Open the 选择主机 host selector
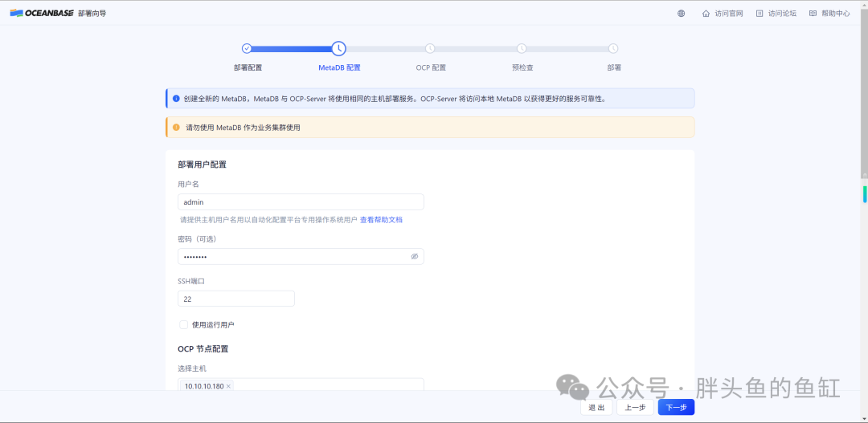 [301, 385]
